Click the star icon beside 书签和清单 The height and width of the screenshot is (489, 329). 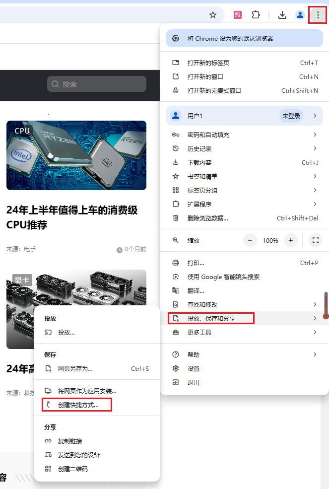point(176,176)
